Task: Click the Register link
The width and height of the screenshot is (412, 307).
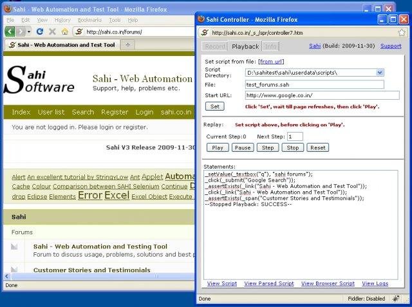Action: coord(115,112)
